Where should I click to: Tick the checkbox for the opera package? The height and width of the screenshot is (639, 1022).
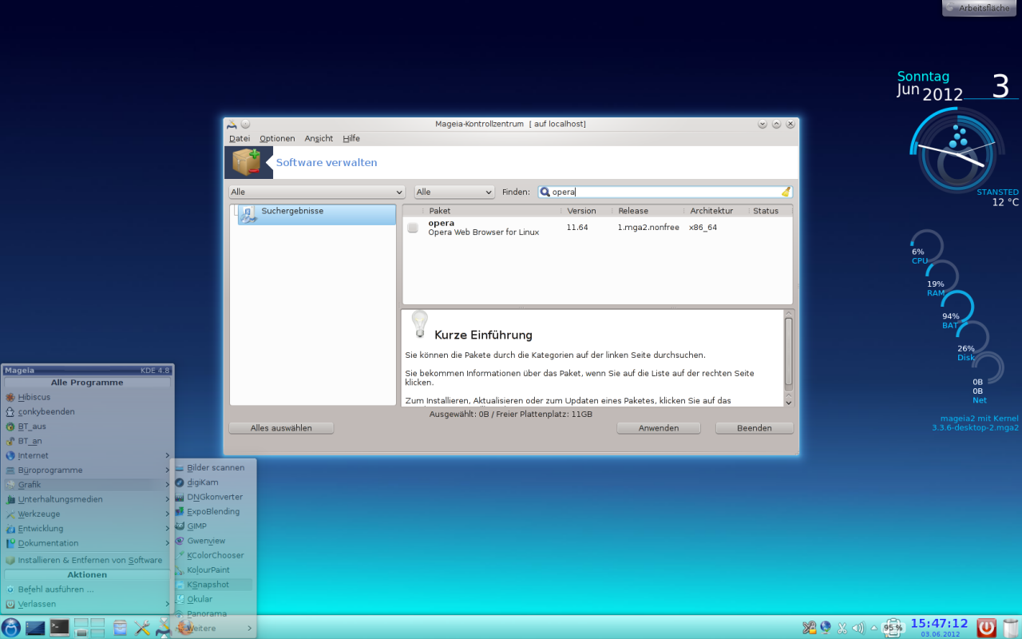click(413, 228)
